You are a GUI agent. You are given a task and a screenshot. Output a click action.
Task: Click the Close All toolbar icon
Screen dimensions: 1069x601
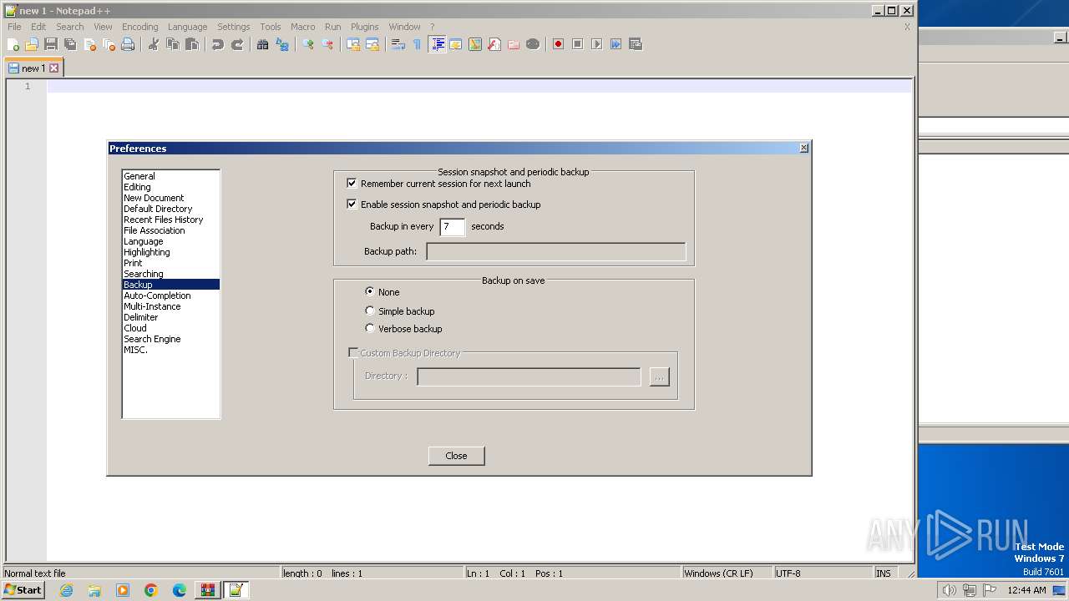109,44
